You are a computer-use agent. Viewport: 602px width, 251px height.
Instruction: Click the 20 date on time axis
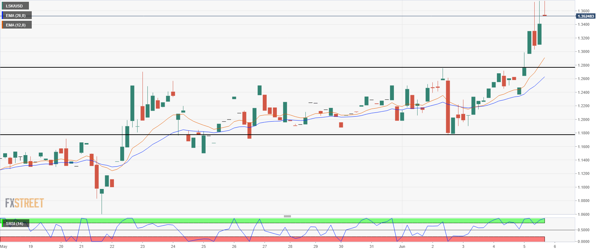pyautogui.click(x=61, y=247)
